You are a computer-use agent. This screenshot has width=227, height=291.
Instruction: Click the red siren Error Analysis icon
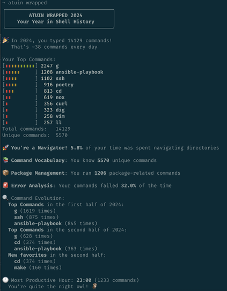(5, 185)
